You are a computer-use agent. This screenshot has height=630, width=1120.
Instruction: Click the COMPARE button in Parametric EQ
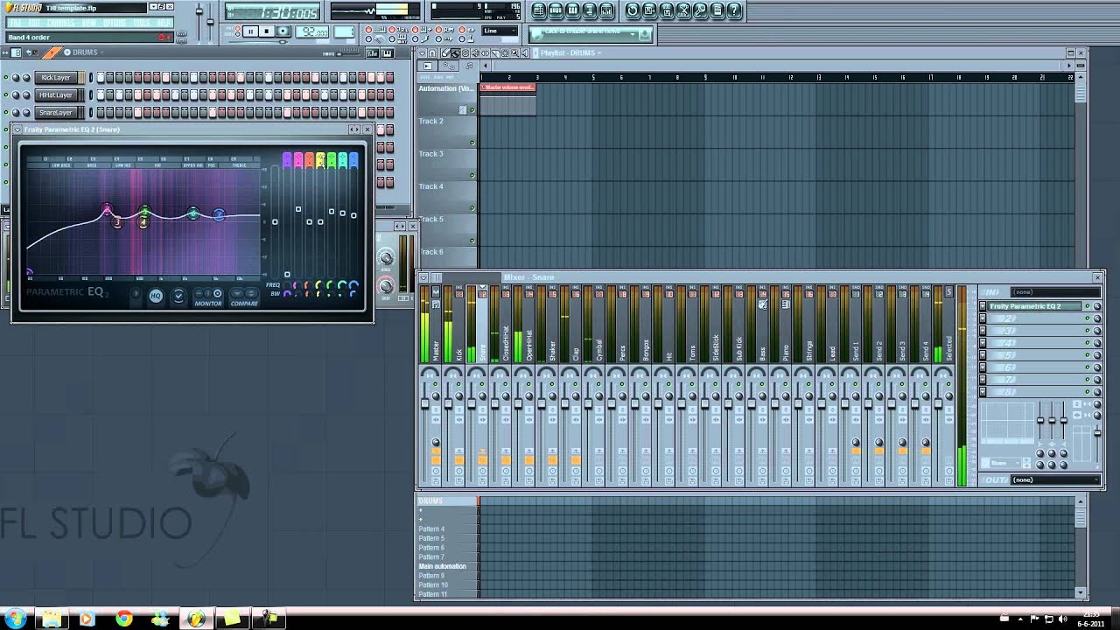click(244, 297)
